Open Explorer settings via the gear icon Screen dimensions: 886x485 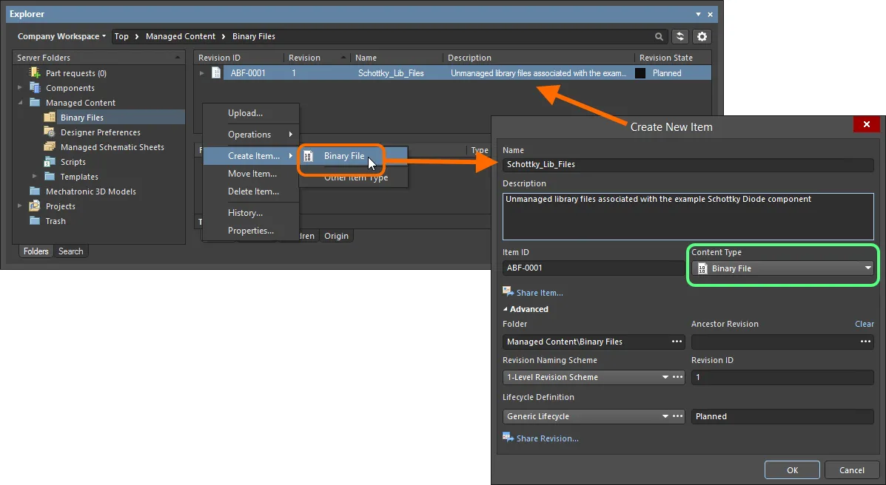tap(702, 36)
